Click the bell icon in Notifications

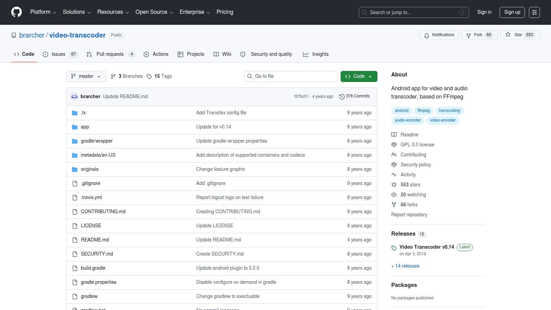(x=427, y=35)
